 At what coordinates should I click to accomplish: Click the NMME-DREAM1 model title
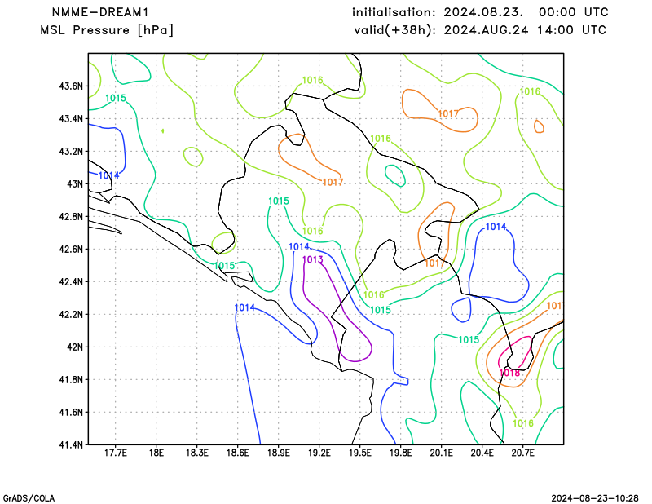(x=99, y=12)
